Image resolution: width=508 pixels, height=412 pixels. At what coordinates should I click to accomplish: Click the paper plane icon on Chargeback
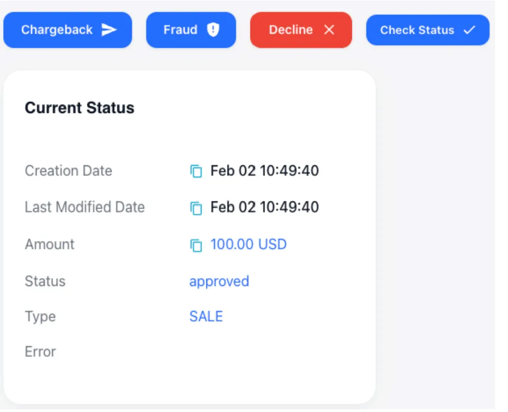pos(109,30)
